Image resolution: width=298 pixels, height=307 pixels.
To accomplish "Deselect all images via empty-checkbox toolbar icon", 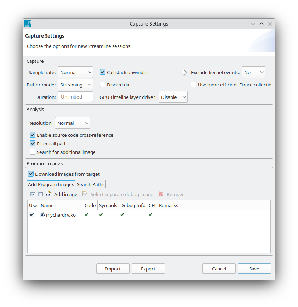I will pyautogui.click(x=40, y=194).
